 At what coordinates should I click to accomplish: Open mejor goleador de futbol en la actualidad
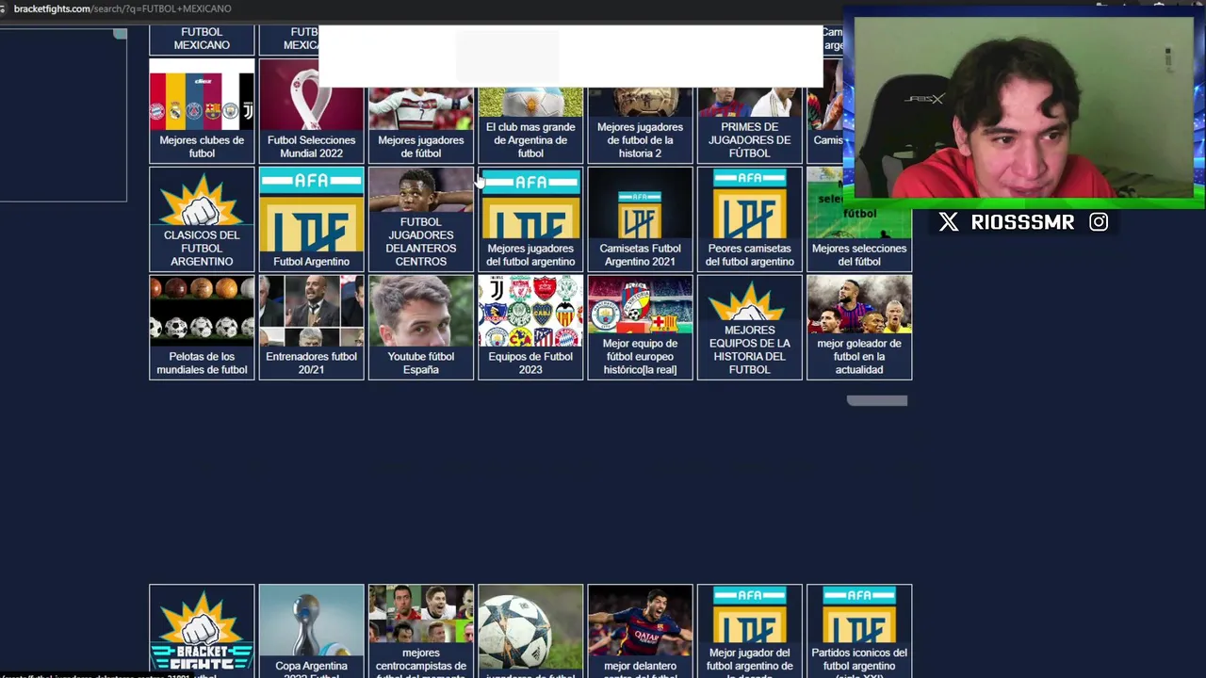point(859,327)
